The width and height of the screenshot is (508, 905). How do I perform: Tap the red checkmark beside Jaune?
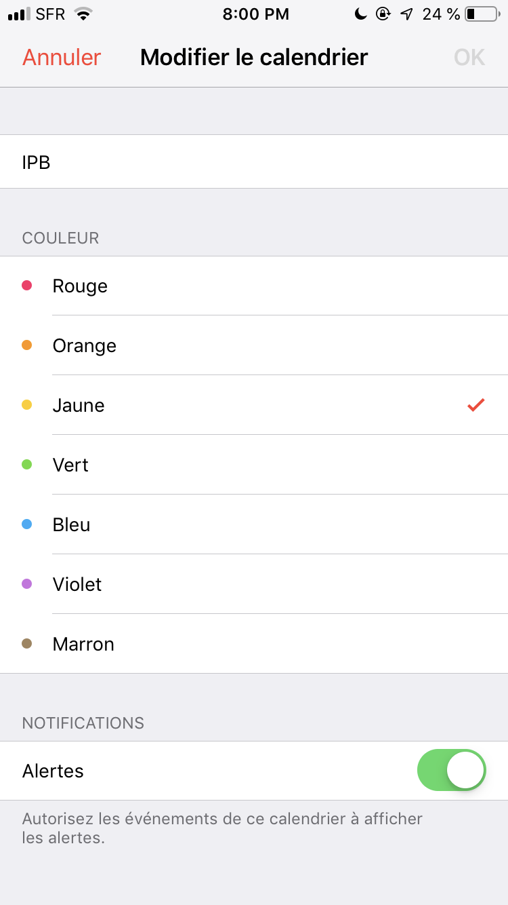pyautogui.click(x=476, y=405)
